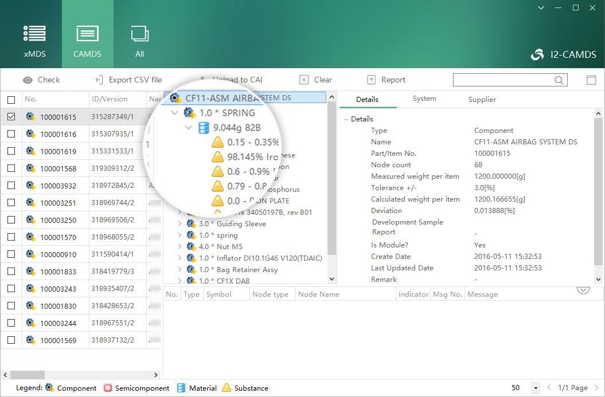Click the Report upload icon
Screen dimensions: 605x397
[371, 80]
